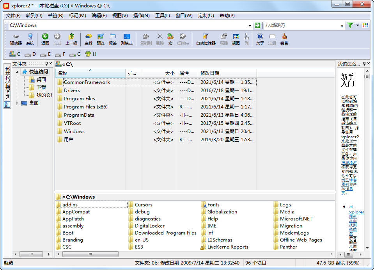Open the 工具(L) menu
The height and width of the screenshot is (270, 374).
[163, 16]
